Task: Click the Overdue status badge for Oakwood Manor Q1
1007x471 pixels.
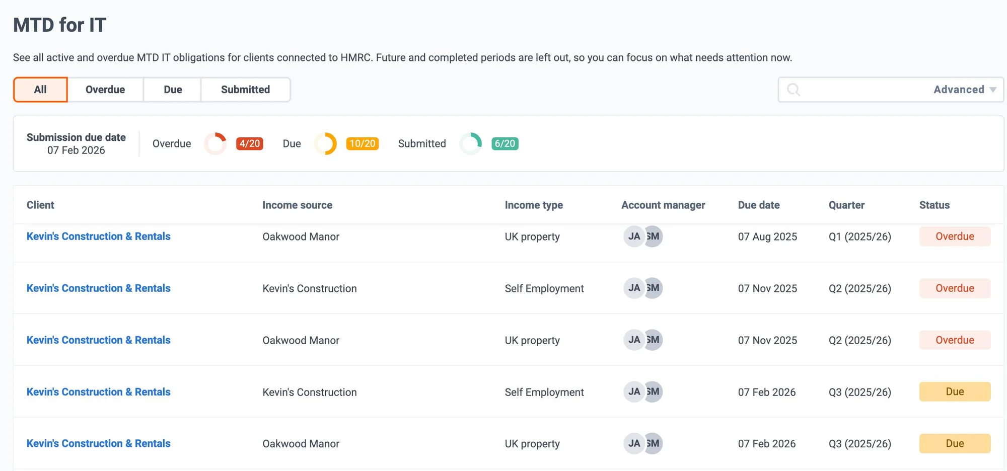Action: pyautogui.click(x=955, y=236)
